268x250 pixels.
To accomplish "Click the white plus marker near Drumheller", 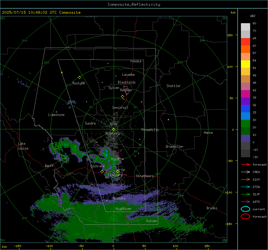I will pyautogui.click(x=168, y=120).
